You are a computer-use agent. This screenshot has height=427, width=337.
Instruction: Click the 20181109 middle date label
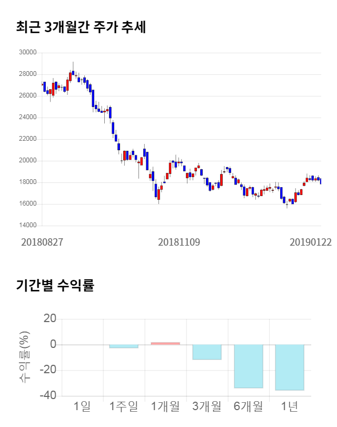click(179, 242)
